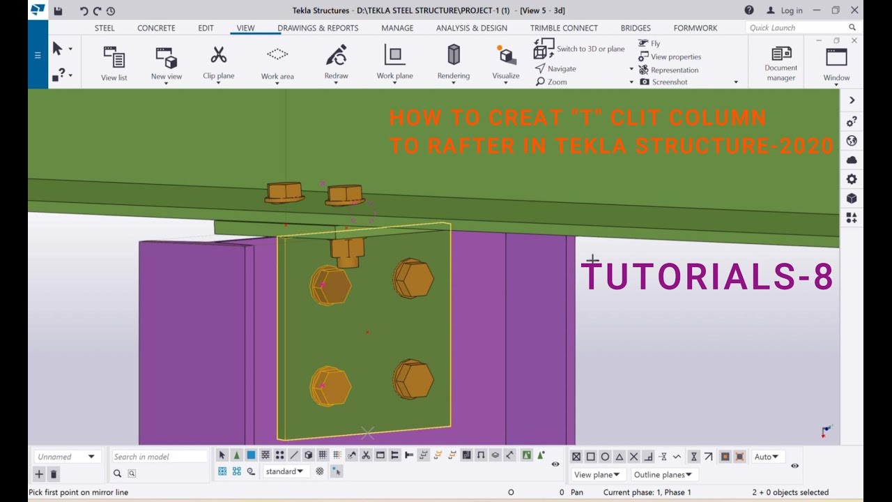Expand the inquire question tool dropdown
This screenshot has height=502, width=892.
click(x=70, y=75)
